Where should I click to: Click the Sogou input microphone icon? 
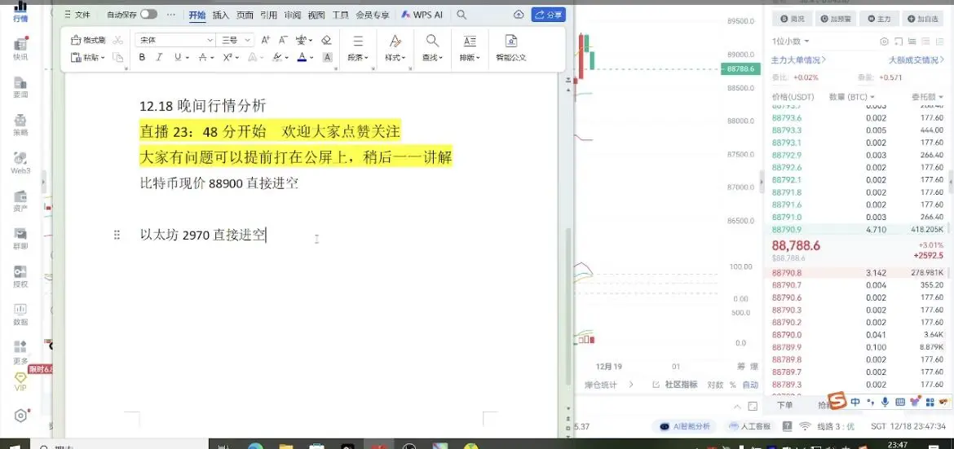pyautogui.click(x=885, y=402)
